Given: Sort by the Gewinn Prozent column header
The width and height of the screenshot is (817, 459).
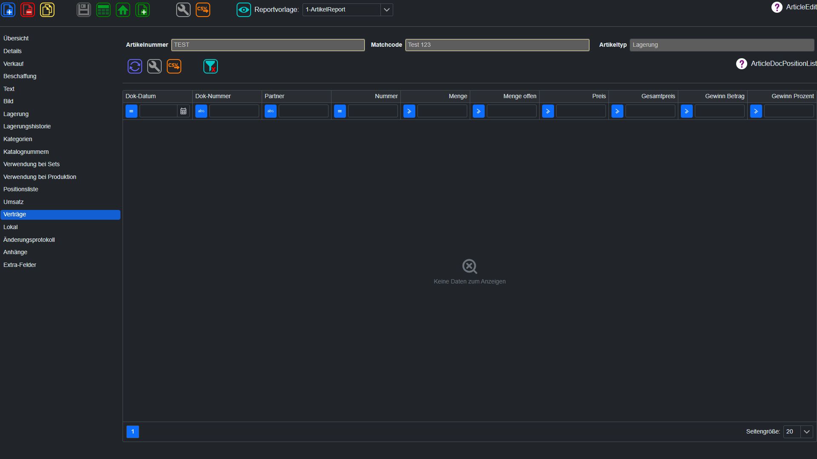Looking at the screenshot, I should click(x=782, y=96).
